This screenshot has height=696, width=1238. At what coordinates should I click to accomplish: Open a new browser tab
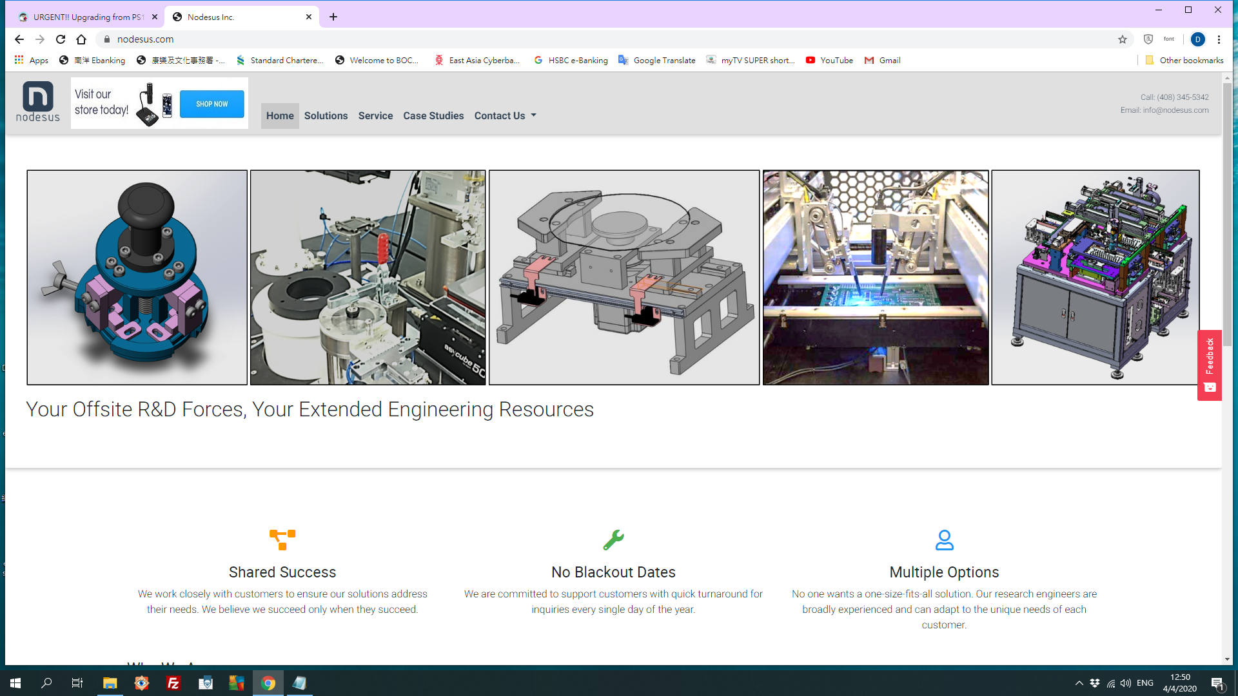point(333,17)
